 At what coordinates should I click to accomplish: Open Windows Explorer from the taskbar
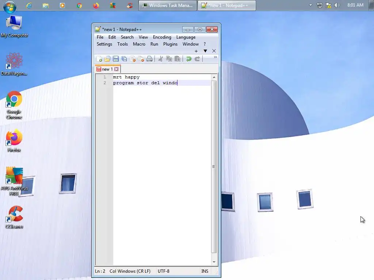click(46, 5)
